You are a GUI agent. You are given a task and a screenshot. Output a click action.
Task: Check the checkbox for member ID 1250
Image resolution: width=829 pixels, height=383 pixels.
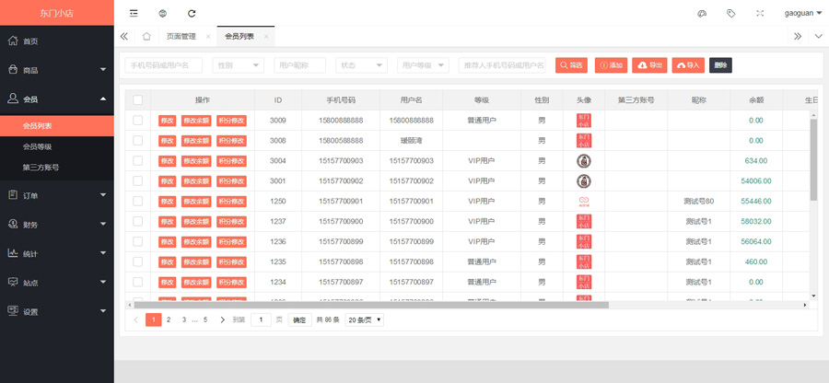(x=138, y=201)
